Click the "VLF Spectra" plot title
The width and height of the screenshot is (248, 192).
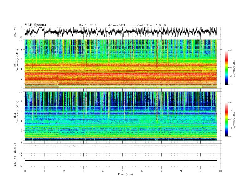point(35,25)
